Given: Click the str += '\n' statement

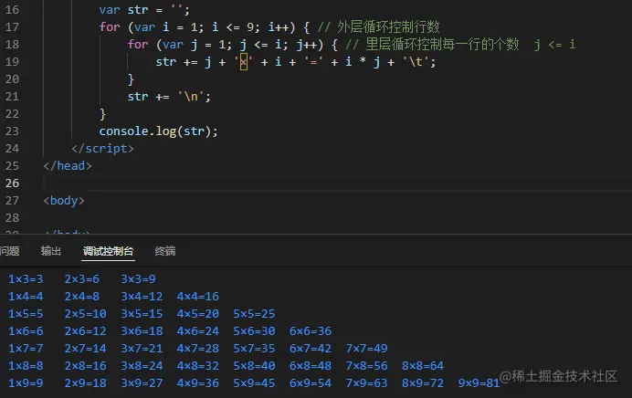Looking at the screenshot, I should click(169, 97).
